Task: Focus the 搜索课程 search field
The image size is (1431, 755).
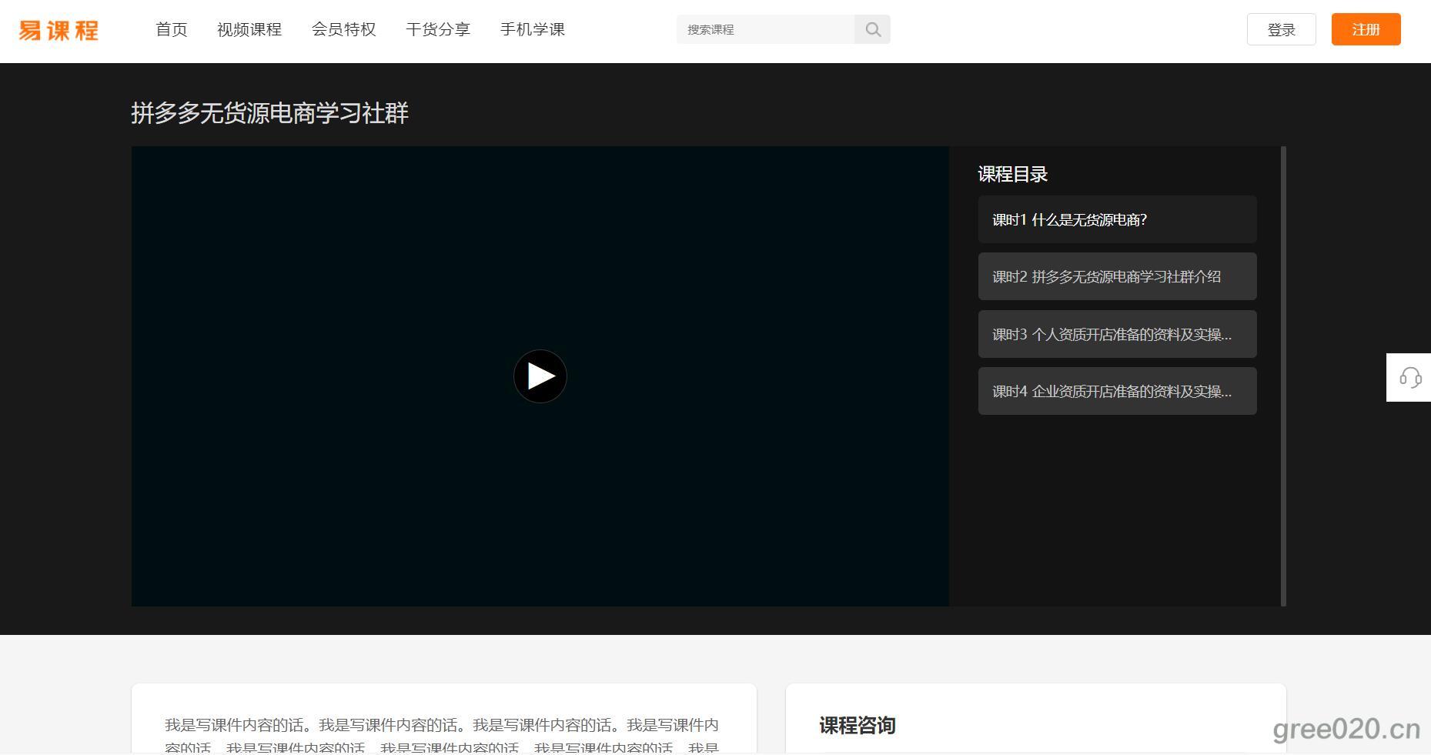Action: (x=766, y=29)
